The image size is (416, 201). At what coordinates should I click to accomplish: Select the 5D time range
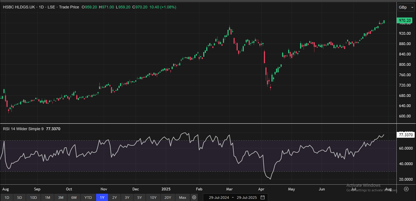tap(19, 198)
